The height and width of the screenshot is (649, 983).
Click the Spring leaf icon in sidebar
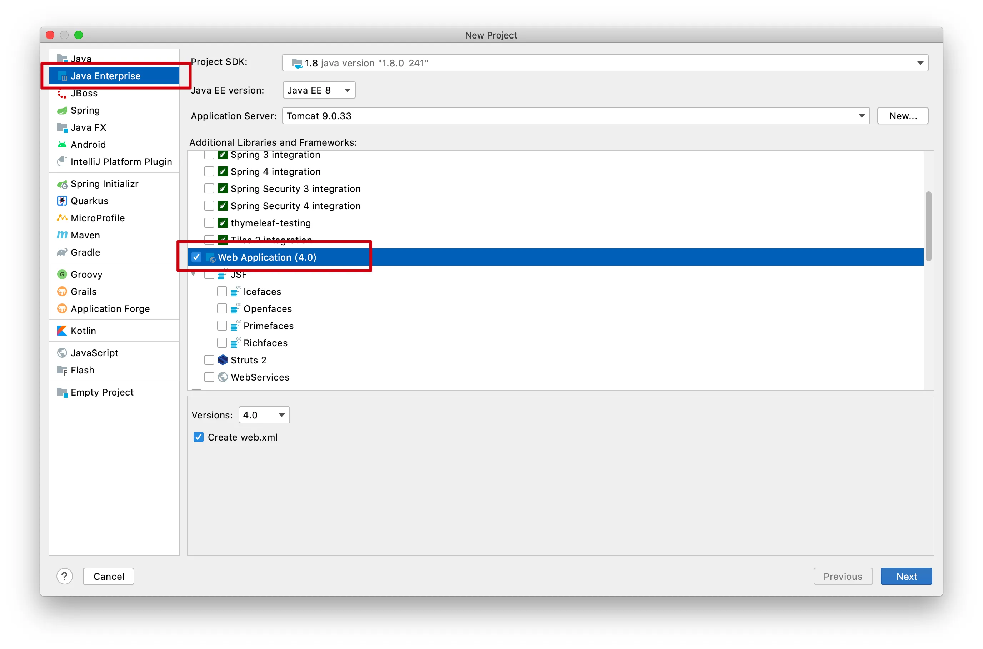[62, 111]
